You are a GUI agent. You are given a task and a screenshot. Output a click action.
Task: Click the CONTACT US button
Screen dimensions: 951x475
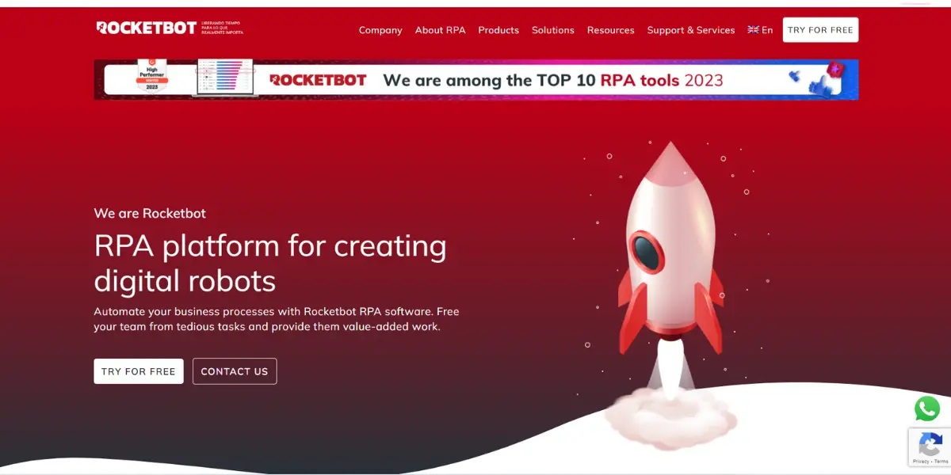(235, 371)
